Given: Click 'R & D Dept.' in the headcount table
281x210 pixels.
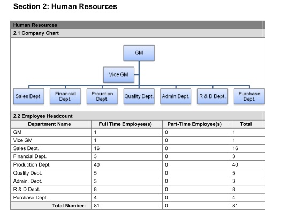Looking at the screenshot, I should pos(27,190).
